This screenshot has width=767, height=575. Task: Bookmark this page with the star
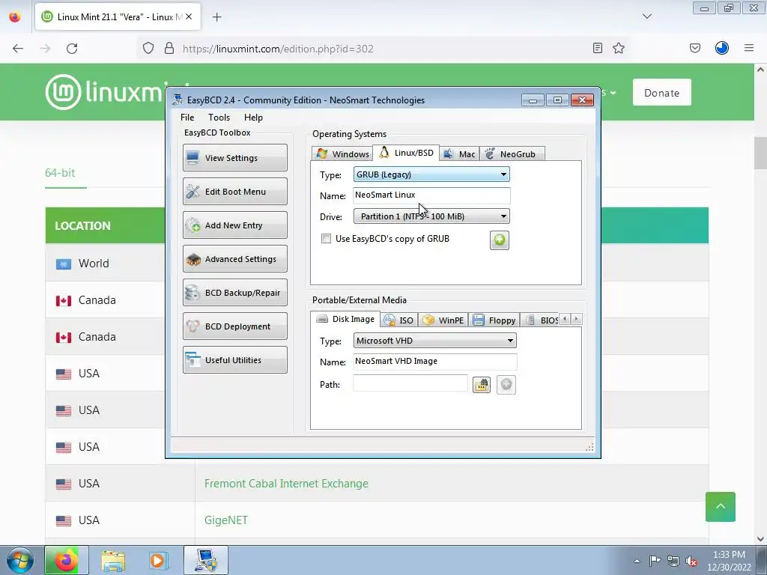point(619,48)
